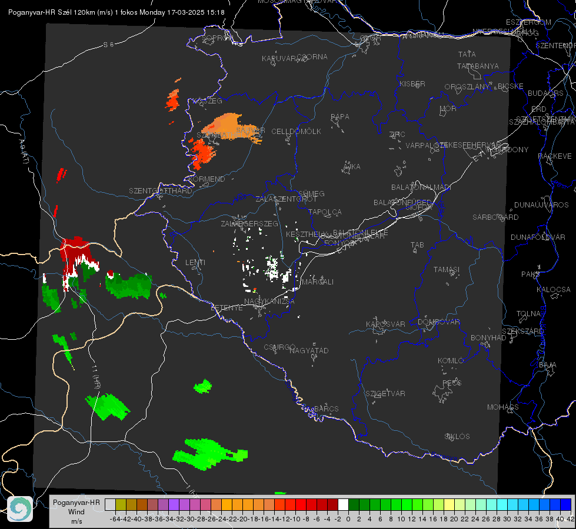Click the OROSZLANY city label
576x529 pixels.
(x=467, y=86)
